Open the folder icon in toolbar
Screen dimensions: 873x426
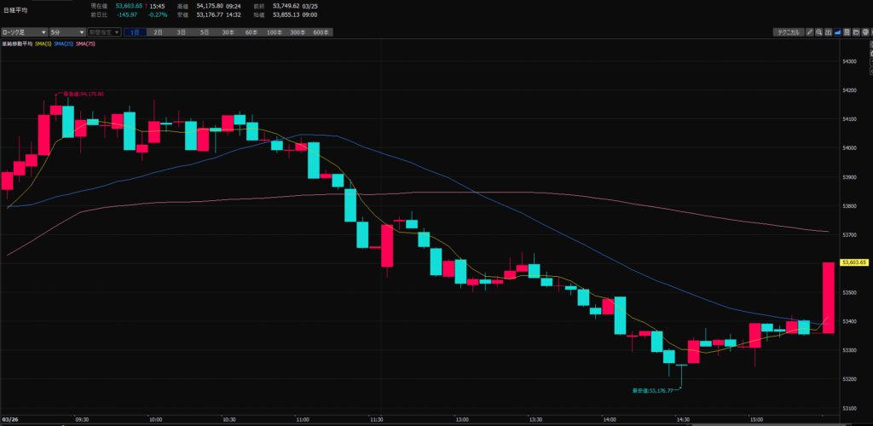click(857, 32)
